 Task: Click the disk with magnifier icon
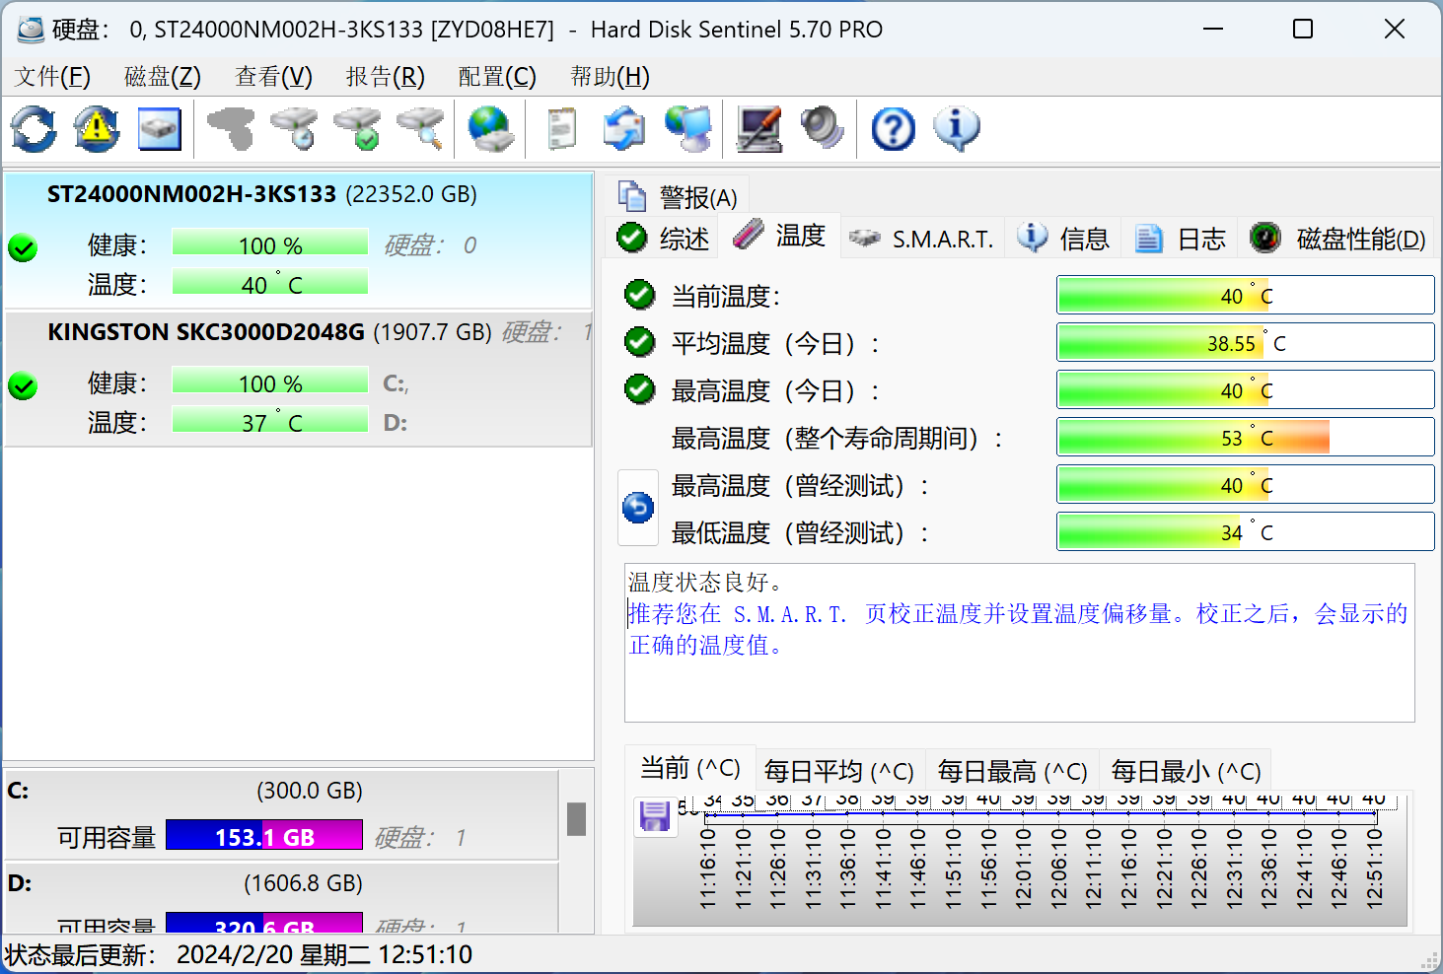[x=420, y=129]
